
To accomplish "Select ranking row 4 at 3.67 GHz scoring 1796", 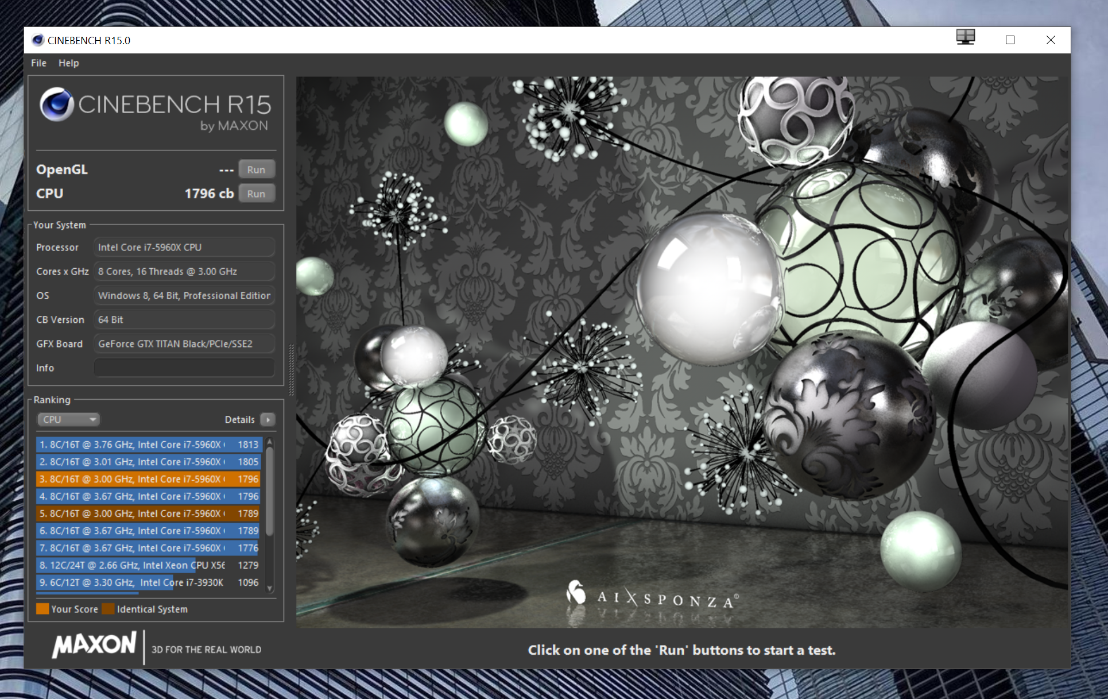I will (148, 496).
